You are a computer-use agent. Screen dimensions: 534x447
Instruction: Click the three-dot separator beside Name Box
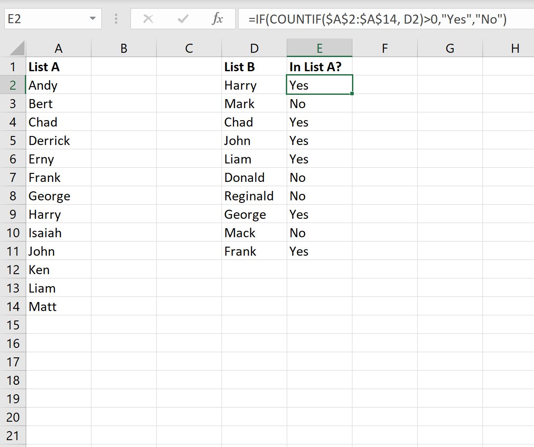[x=115, y=19]
